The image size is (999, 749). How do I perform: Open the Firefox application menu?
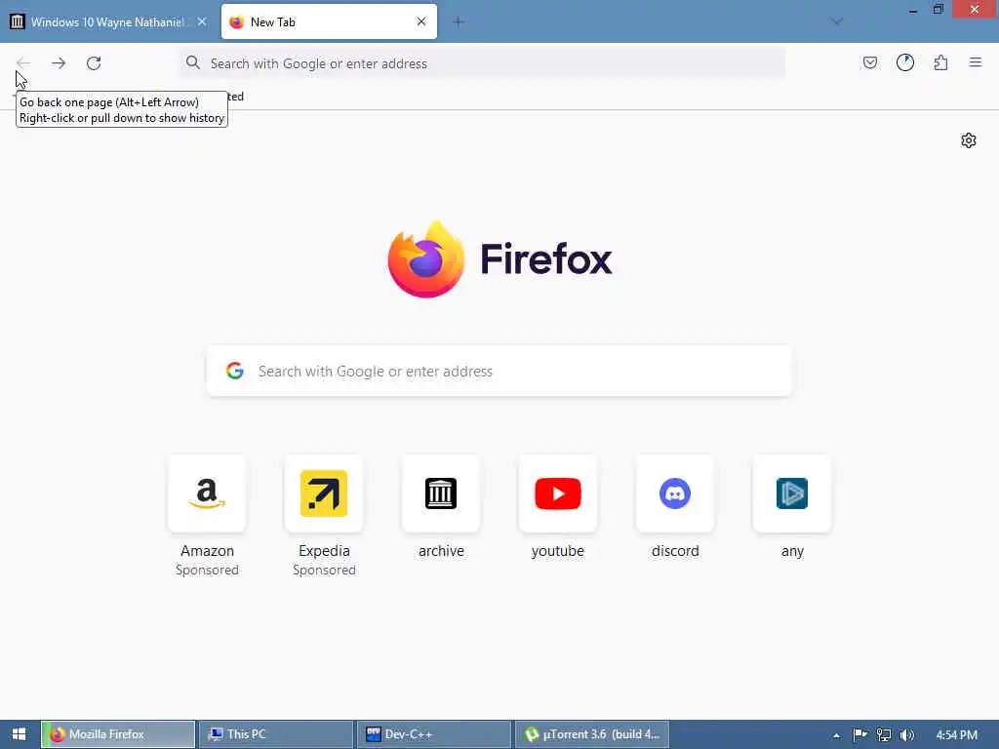976,62
